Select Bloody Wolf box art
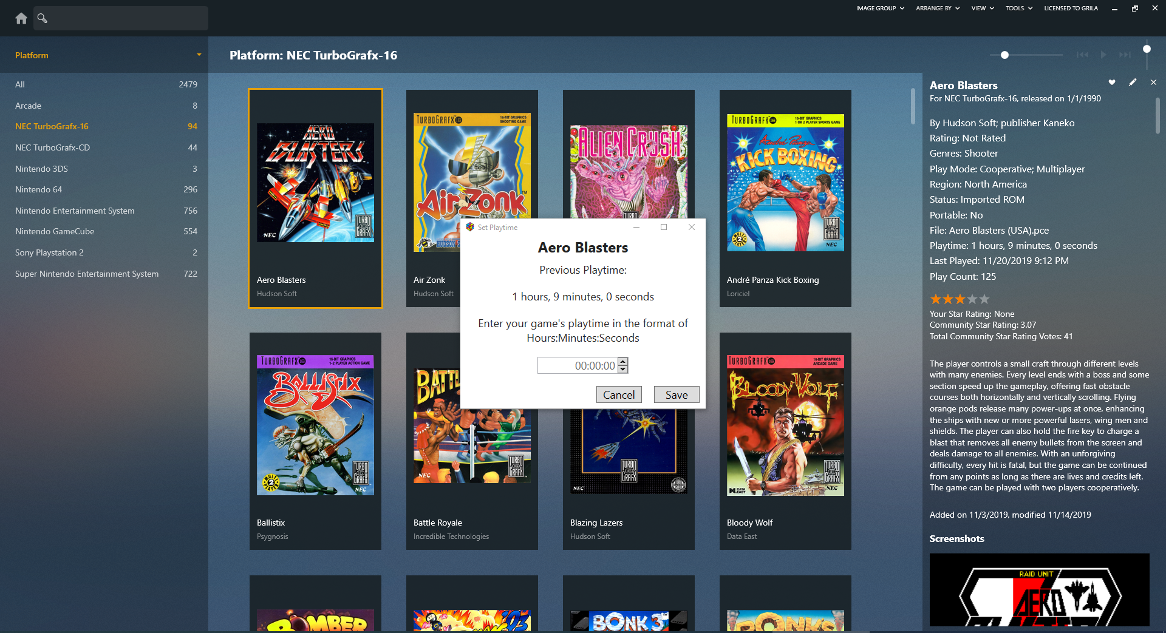This screenshot has width=1166, height=633. click(785, 425)
